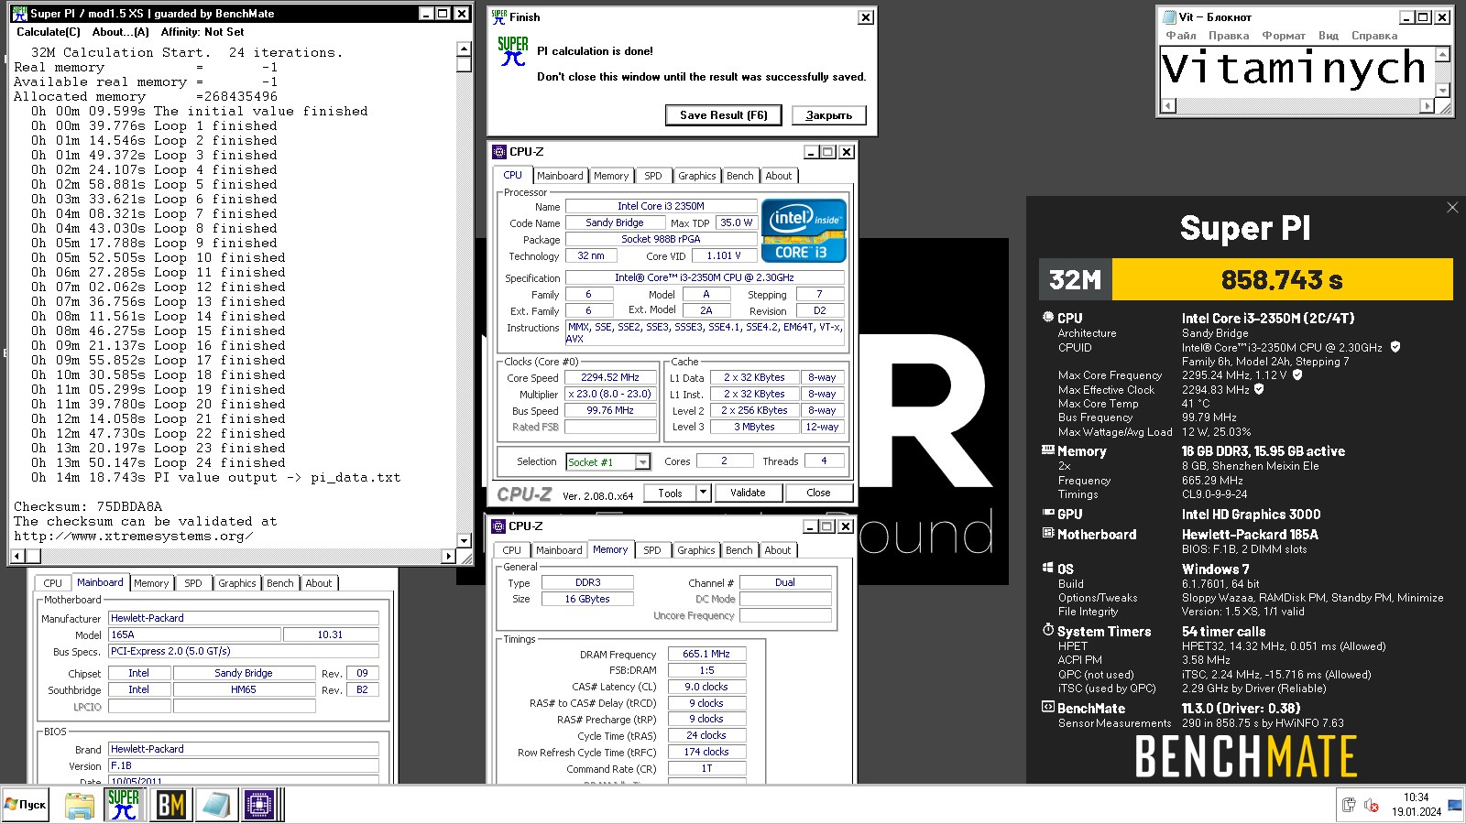Screen dimensions: 1466x824
Task: Click the 'Checksum: 75DBDA8A' line in Super PI
Action: click(x=88, y=506)
